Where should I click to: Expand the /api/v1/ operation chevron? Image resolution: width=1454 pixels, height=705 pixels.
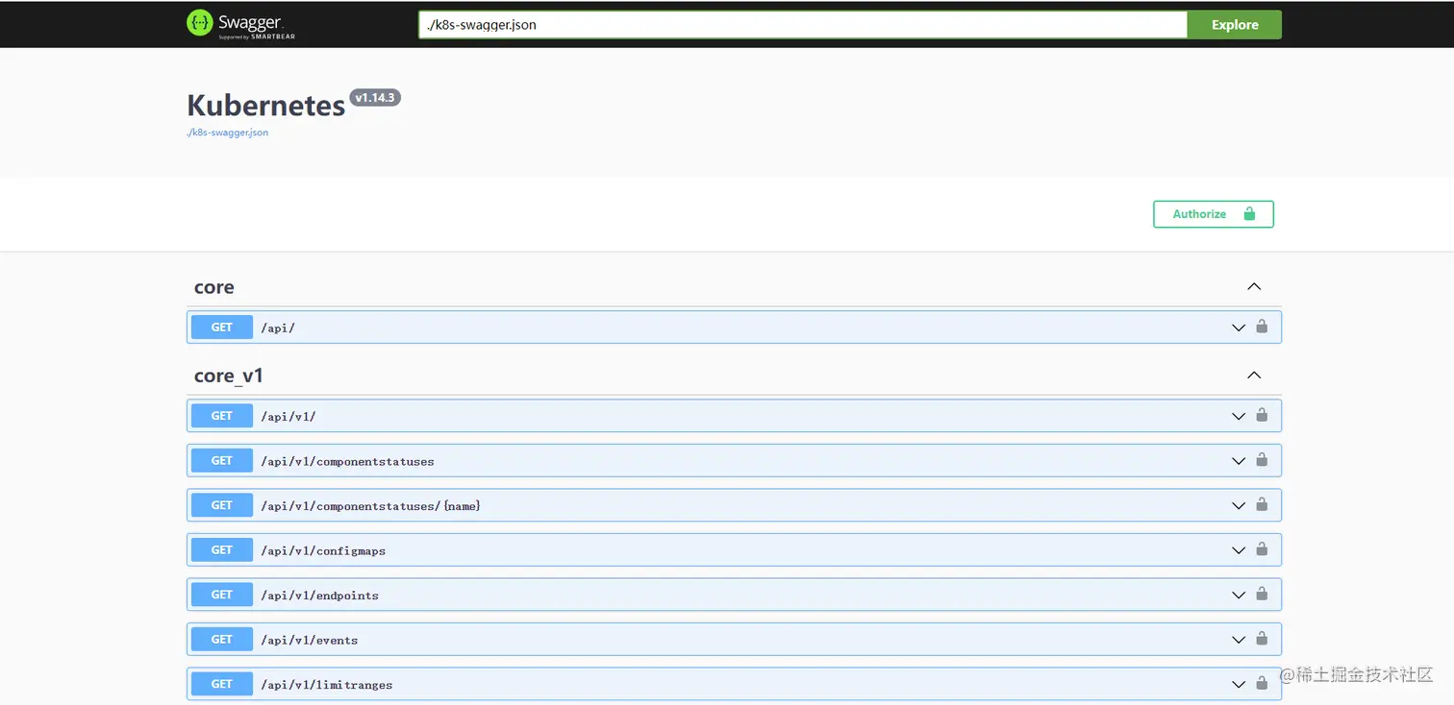[x=1239, y=416]
